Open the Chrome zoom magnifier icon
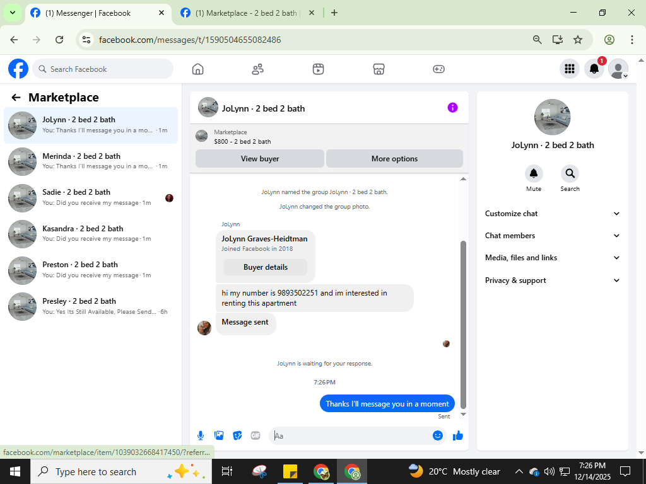The image size is (646, 484). click(537, 40)
